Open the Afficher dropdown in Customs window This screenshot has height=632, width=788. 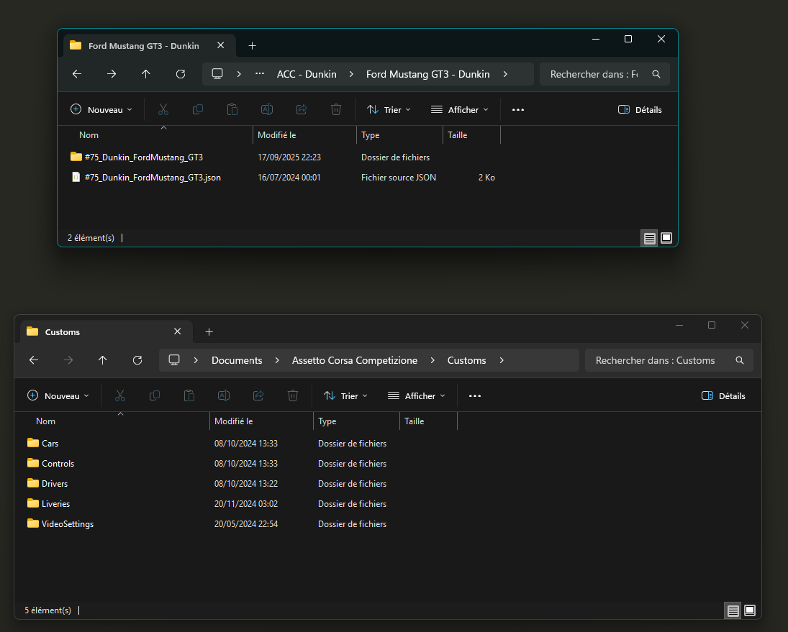point(417,395)
